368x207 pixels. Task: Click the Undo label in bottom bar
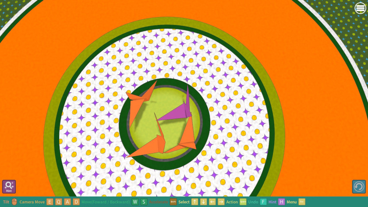pyautogui.click(x=253, y=202)
